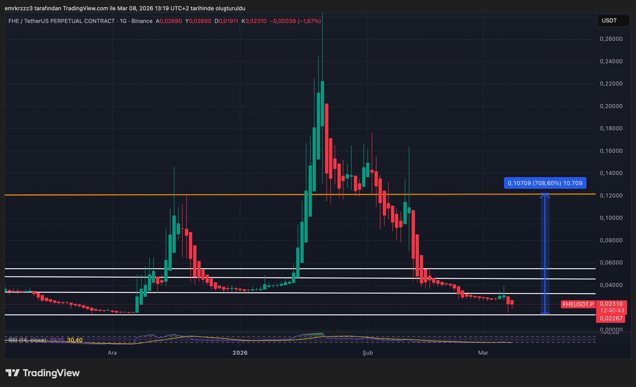The image size is (636, 387).
Task: Click the 2026 label on the time axis
Action: 240,353
